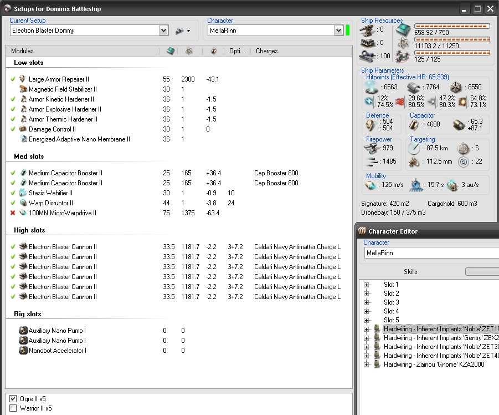Click the Large Armor Repairer II module icon
Image resolution: width=499 pixels, height=415 pixels.
[23, 79]
